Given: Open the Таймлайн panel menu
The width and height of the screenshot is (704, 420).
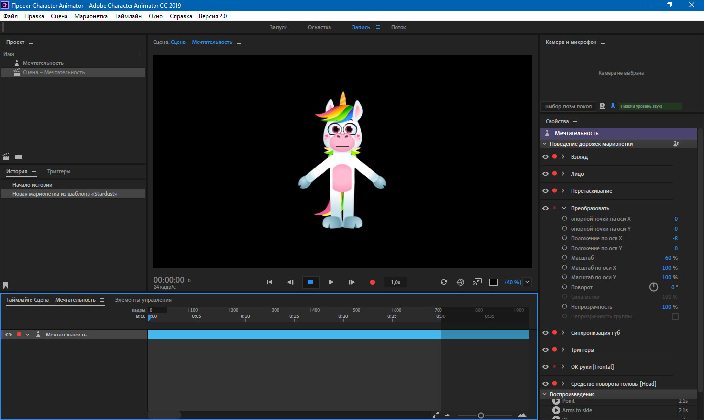Looking at the screenshot, I should pyautogui.click(x=102, y=300).
